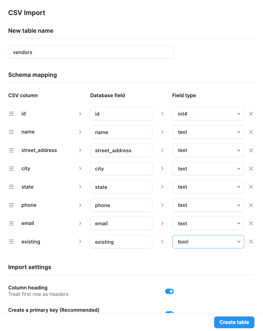Image resolution: width=263 pixels, height=331 pixels.
Task: Grab the drag handle for phone row
Action: [11, 205]
